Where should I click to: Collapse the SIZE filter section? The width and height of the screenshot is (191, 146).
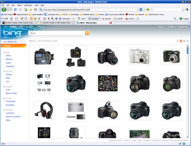(4, 53)
